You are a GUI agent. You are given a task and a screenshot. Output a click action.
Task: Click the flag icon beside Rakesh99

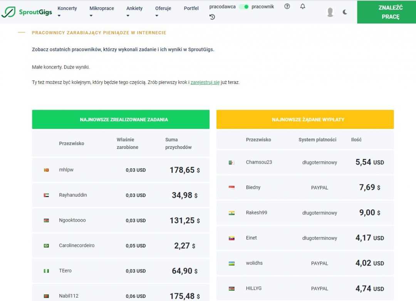coord(231,213)
